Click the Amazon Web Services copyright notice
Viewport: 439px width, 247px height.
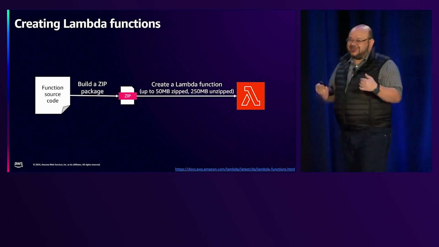[x=67, y=165]
